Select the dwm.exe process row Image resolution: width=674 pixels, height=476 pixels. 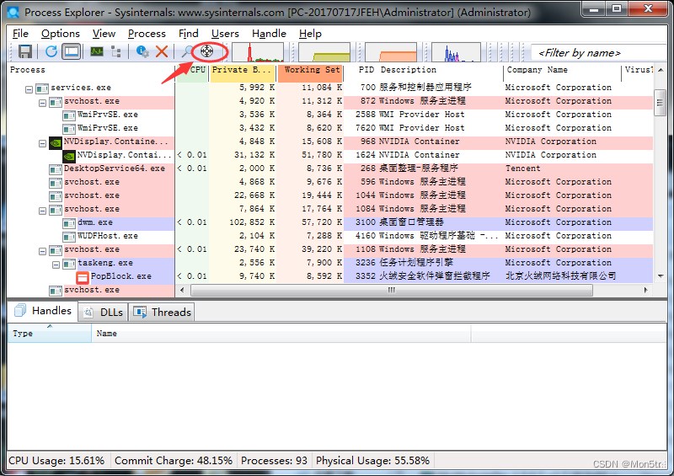[x=329, y=222]
